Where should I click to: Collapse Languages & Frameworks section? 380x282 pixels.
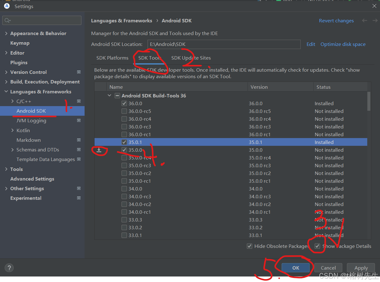(6, 92)
